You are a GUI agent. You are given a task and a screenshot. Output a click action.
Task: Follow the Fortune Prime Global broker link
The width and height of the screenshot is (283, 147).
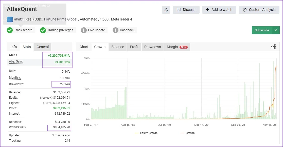point(61,19)
